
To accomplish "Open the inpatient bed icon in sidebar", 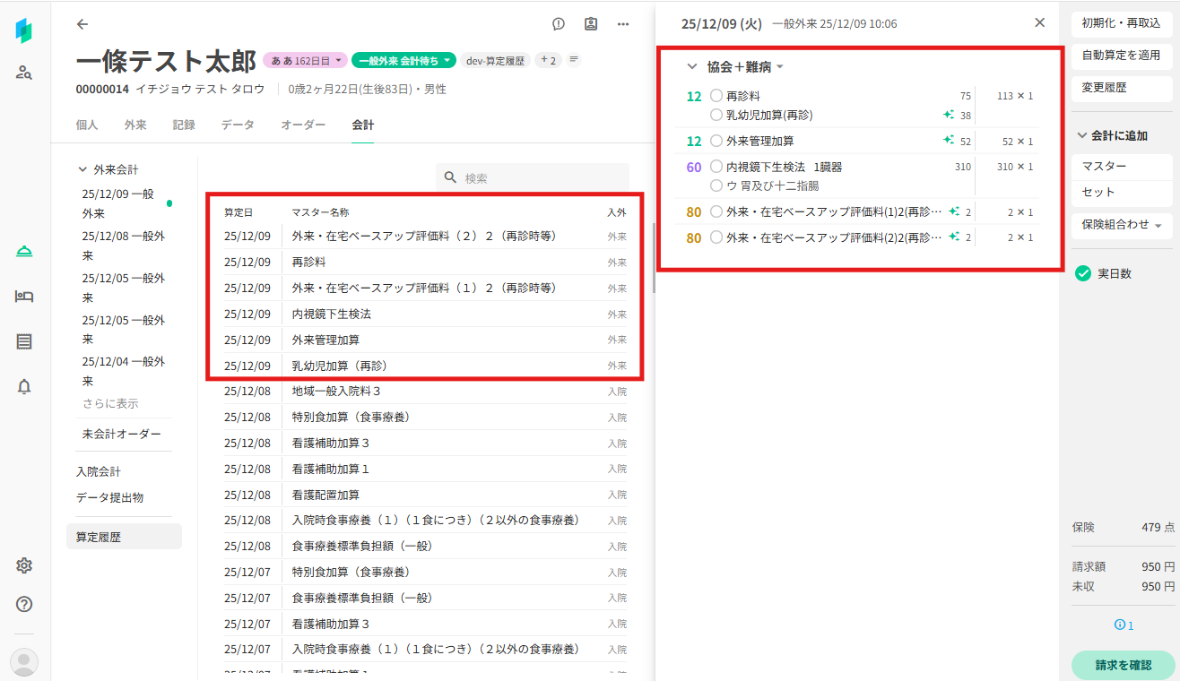I will coord(24,297).
